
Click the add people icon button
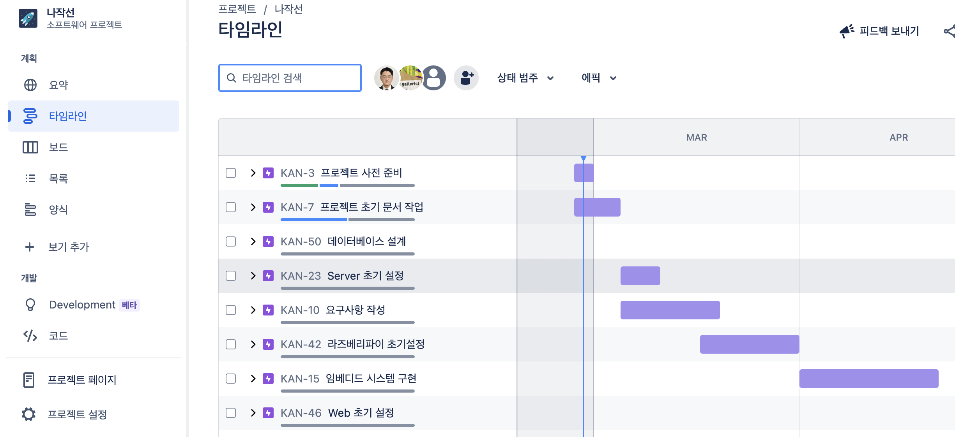point(466,78)
